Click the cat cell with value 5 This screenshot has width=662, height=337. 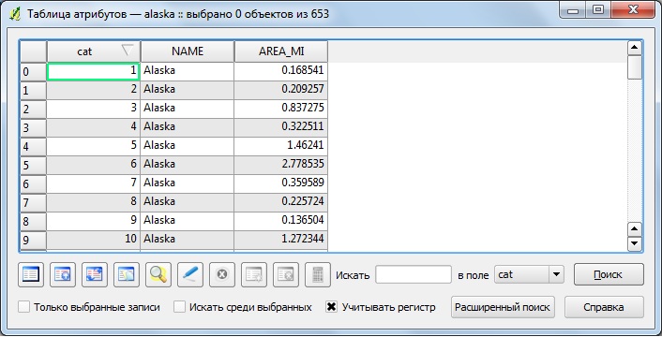click(x=94, y=146)
